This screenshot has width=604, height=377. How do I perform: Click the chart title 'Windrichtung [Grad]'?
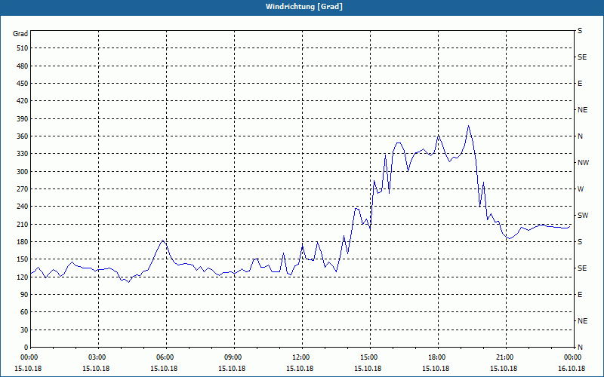pyautogui.click(x=304, y=7)
